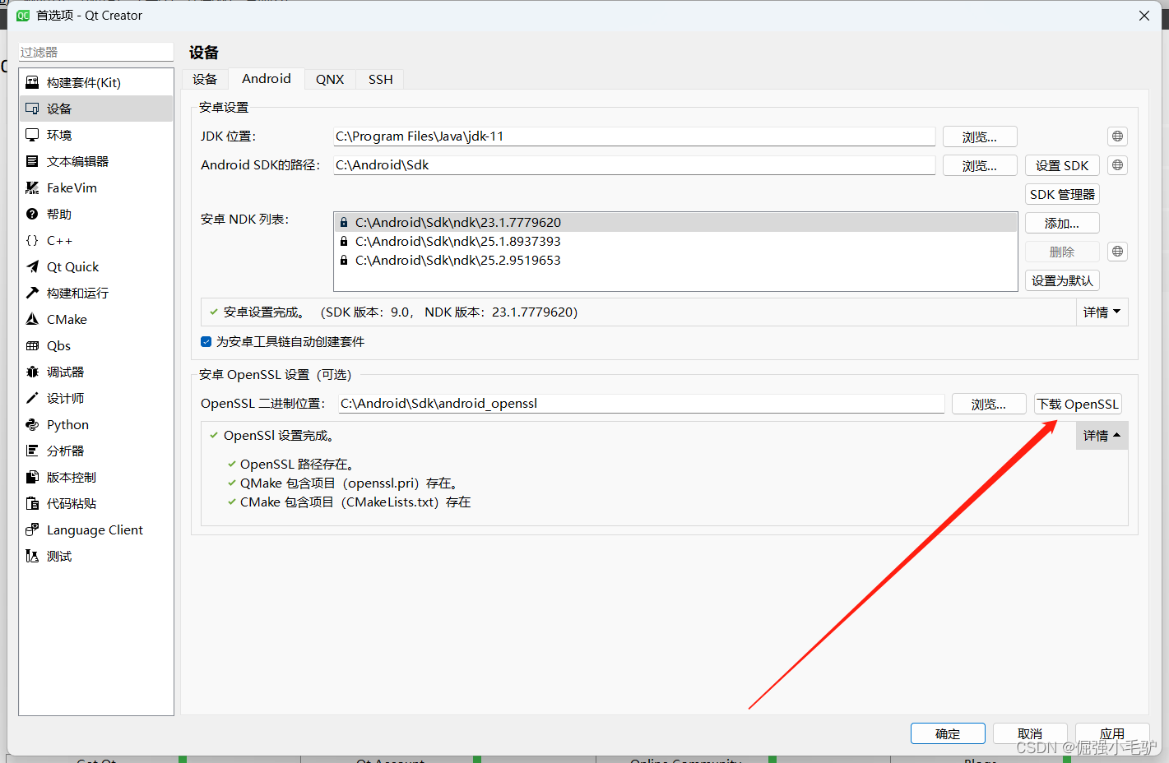Viewport: 1169px width, 763px height.
Task: Click the Android SDK path field
Action: click(x=634, y=165)
